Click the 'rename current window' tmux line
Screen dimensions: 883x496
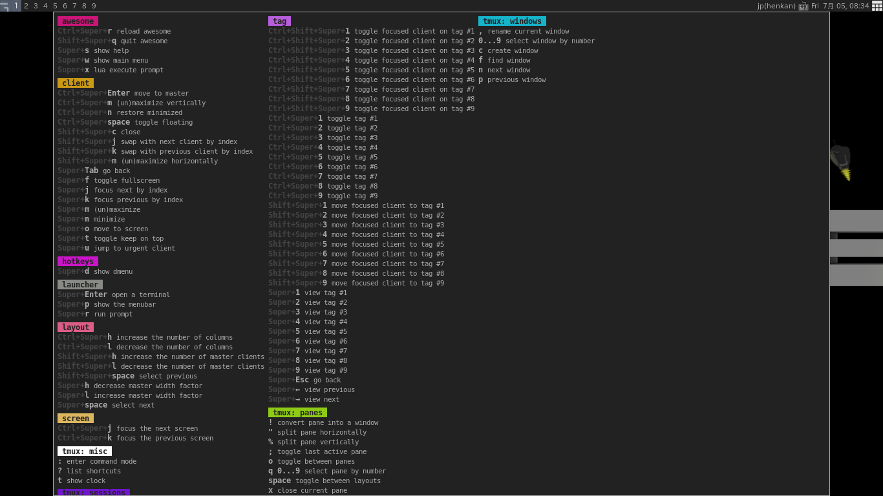[524, 31]
